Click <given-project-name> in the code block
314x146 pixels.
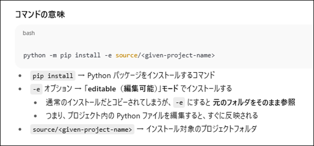tap(177, 55)
